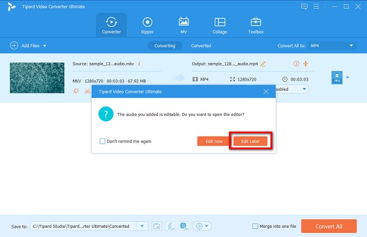Click the Save to path field
This screenshot has width=367, height=237.
tap(83, 226)
